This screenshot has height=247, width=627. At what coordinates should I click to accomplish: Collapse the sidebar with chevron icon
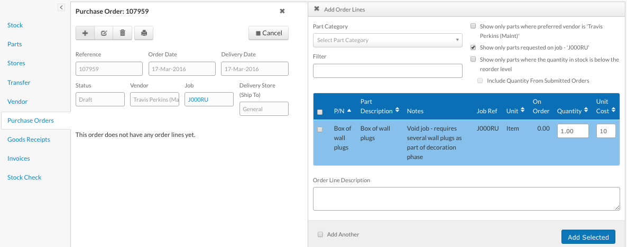click(61, 7)
